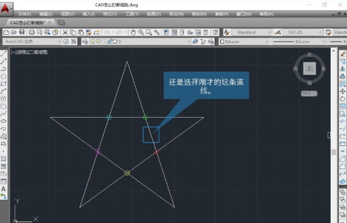Viewport: 347px width, 223px height.
Task: Create a new drawing via New icon
Action: click(x=6, y=32)
